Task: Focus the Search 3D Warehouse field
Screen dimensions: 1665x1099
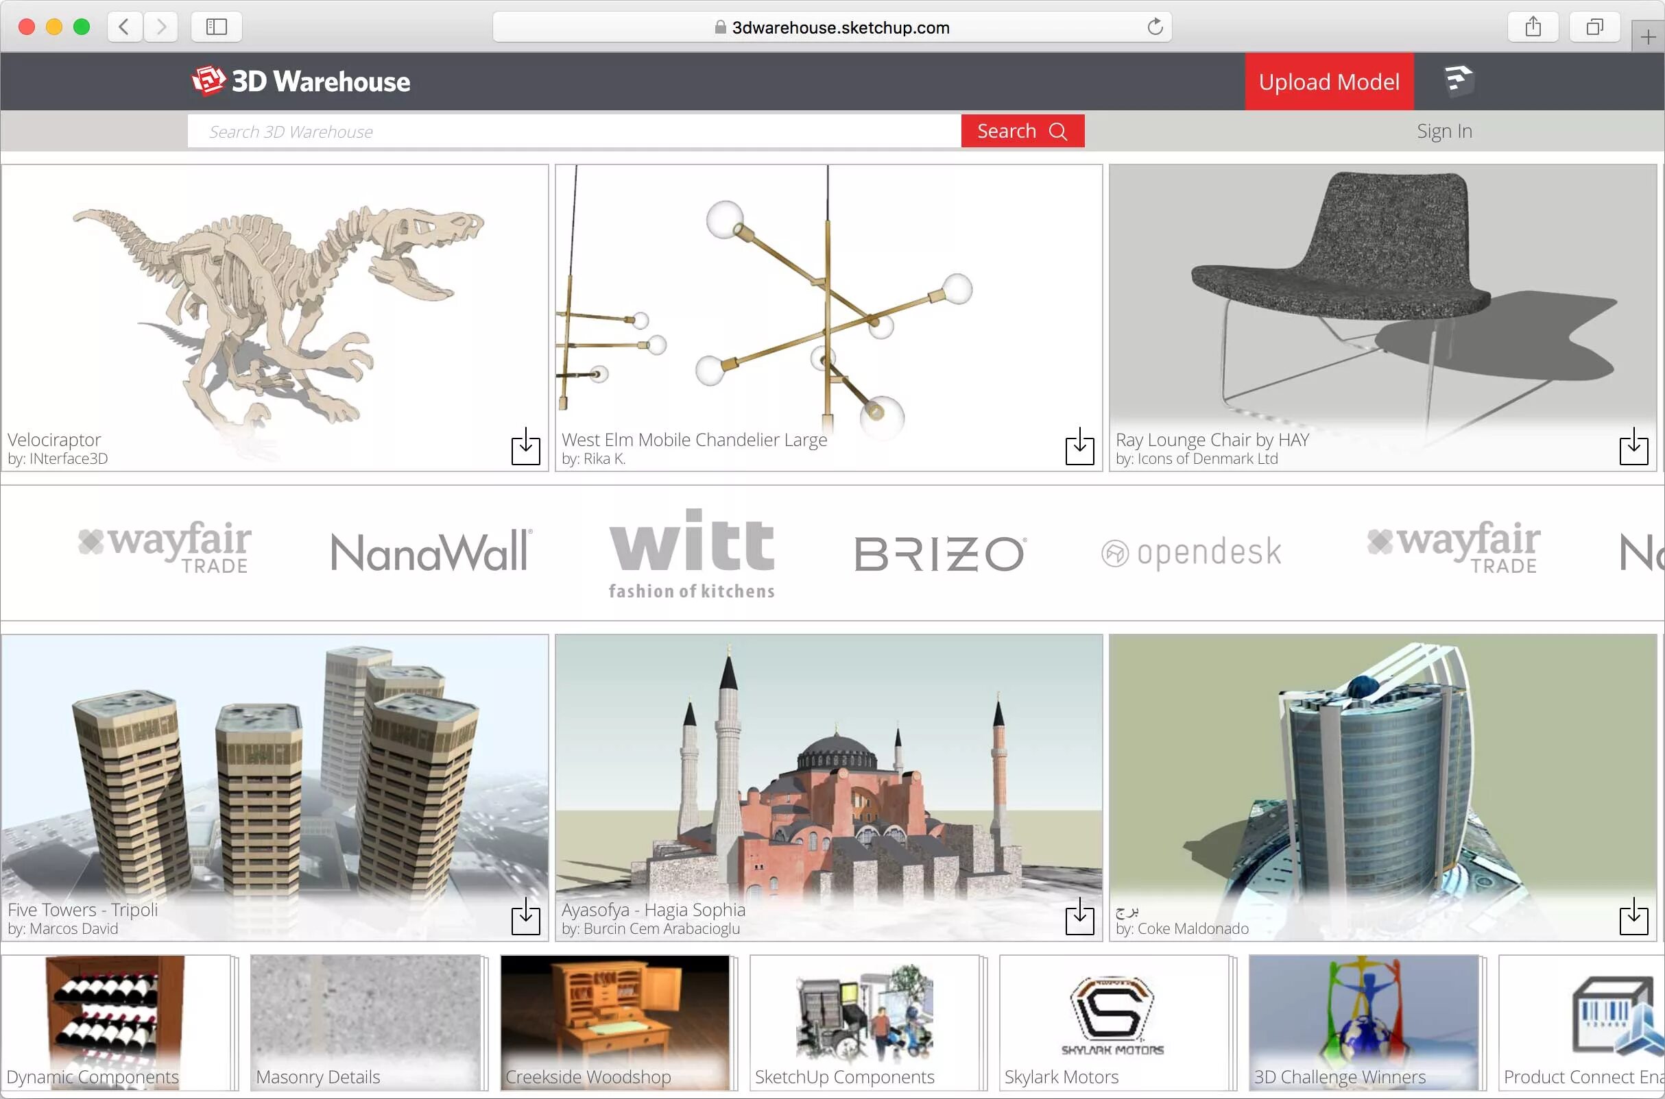Action: click(x=573, y=131)
